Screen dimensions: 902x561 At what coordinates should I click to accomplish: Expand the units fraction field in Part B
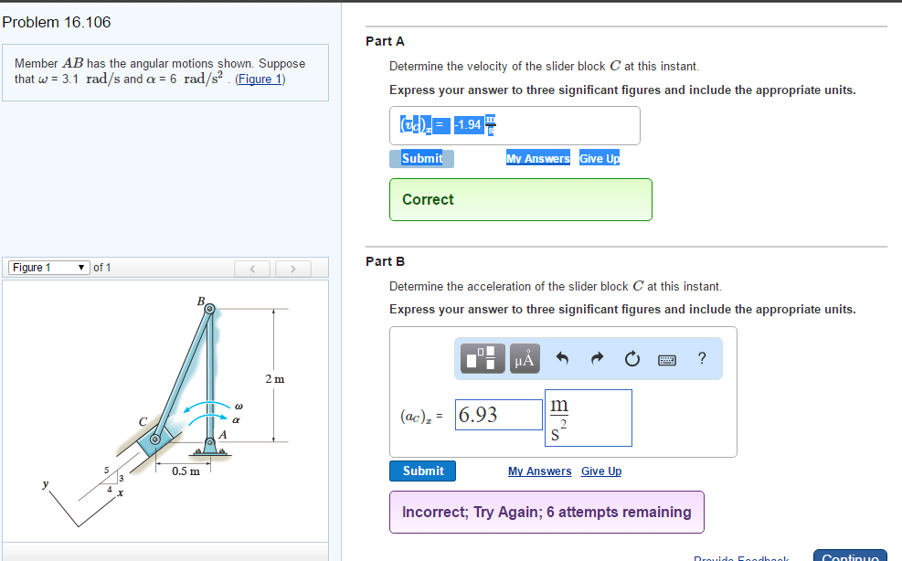[x=589, y=418]
